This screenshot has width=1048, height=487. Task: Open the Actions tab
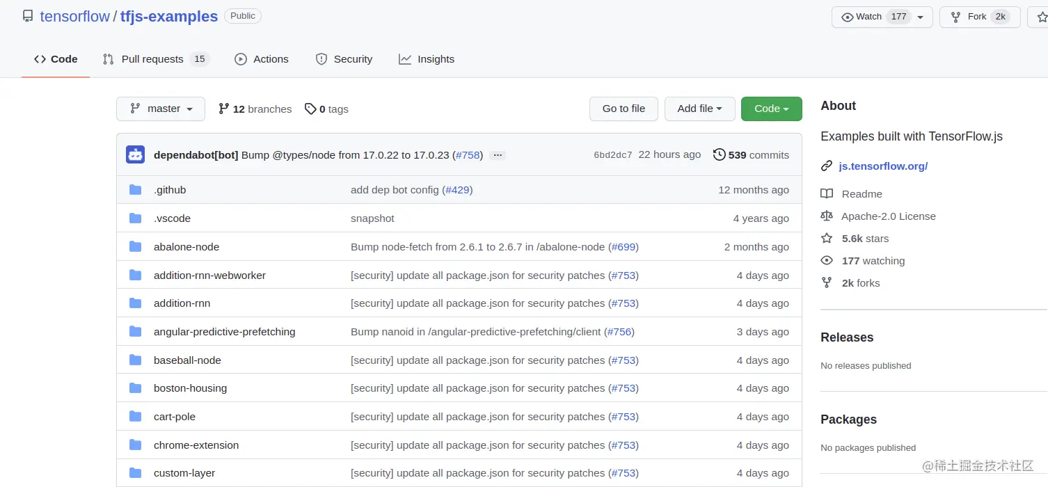point(262,59)
